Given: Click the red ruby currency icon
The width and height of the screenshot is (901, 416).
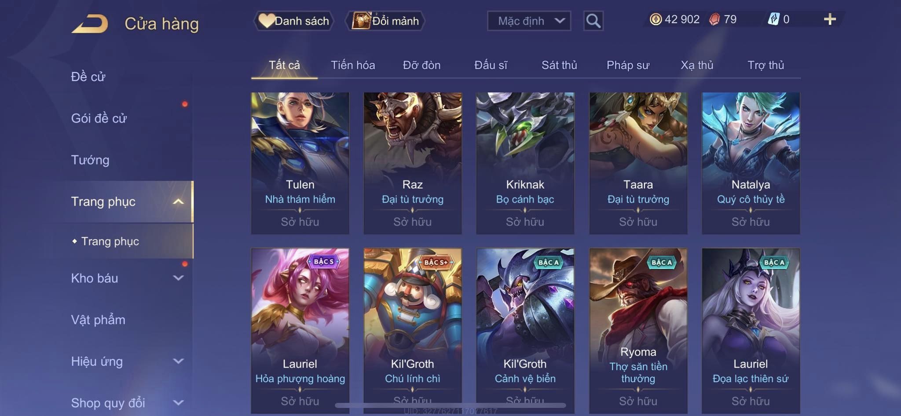Looking at the screenshot, I should pos(714,19).
